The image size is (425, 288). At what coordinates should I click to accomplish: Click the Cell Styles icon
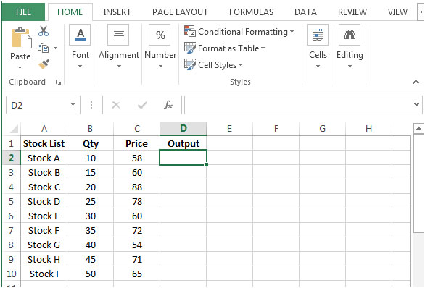(x=190, y=64)
